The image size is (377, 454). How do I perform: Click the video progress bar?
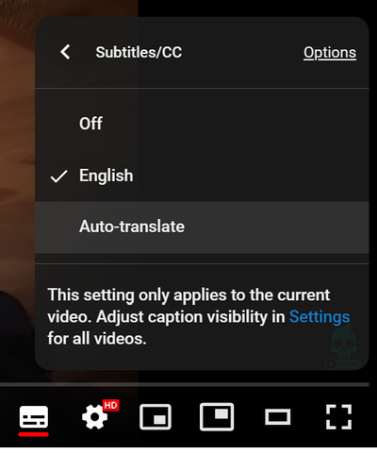click(185, 384)
